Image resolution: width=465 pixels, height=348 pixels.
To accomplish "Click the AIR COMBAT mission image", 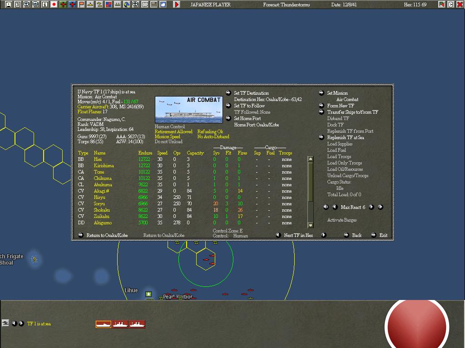I will [x=188, y=110].
